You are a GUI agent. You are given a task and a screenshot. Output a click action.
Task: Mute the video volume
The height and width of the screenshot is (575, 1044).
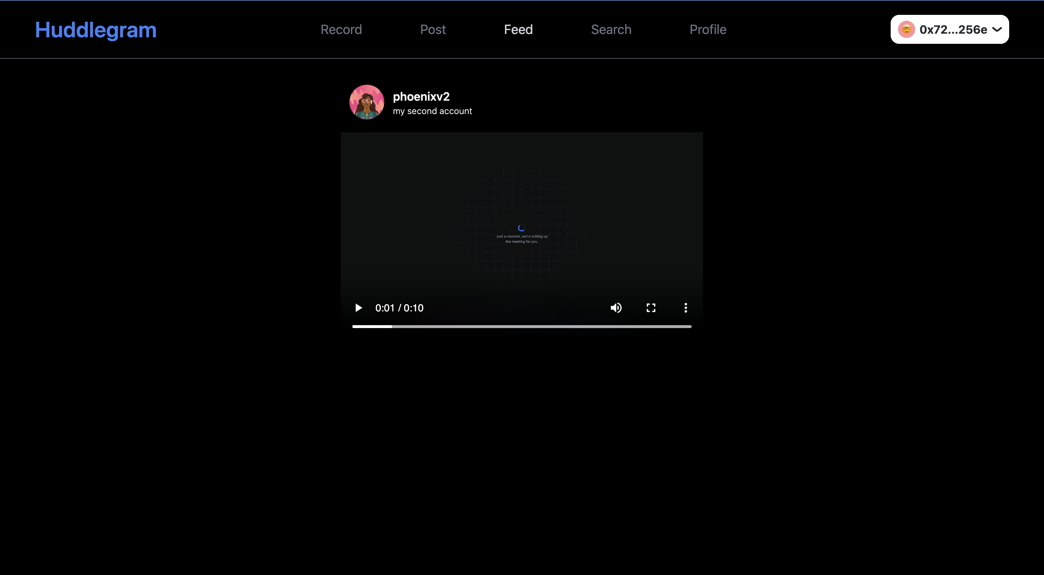[x=616, y=308]
